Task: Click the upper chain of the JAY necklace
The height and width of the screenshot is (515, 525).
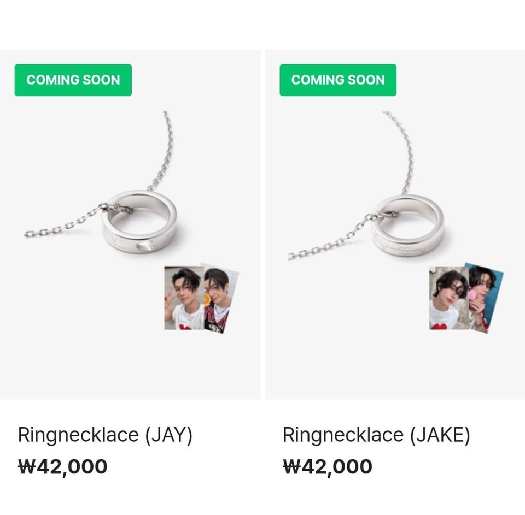Action: coord(162,151)
